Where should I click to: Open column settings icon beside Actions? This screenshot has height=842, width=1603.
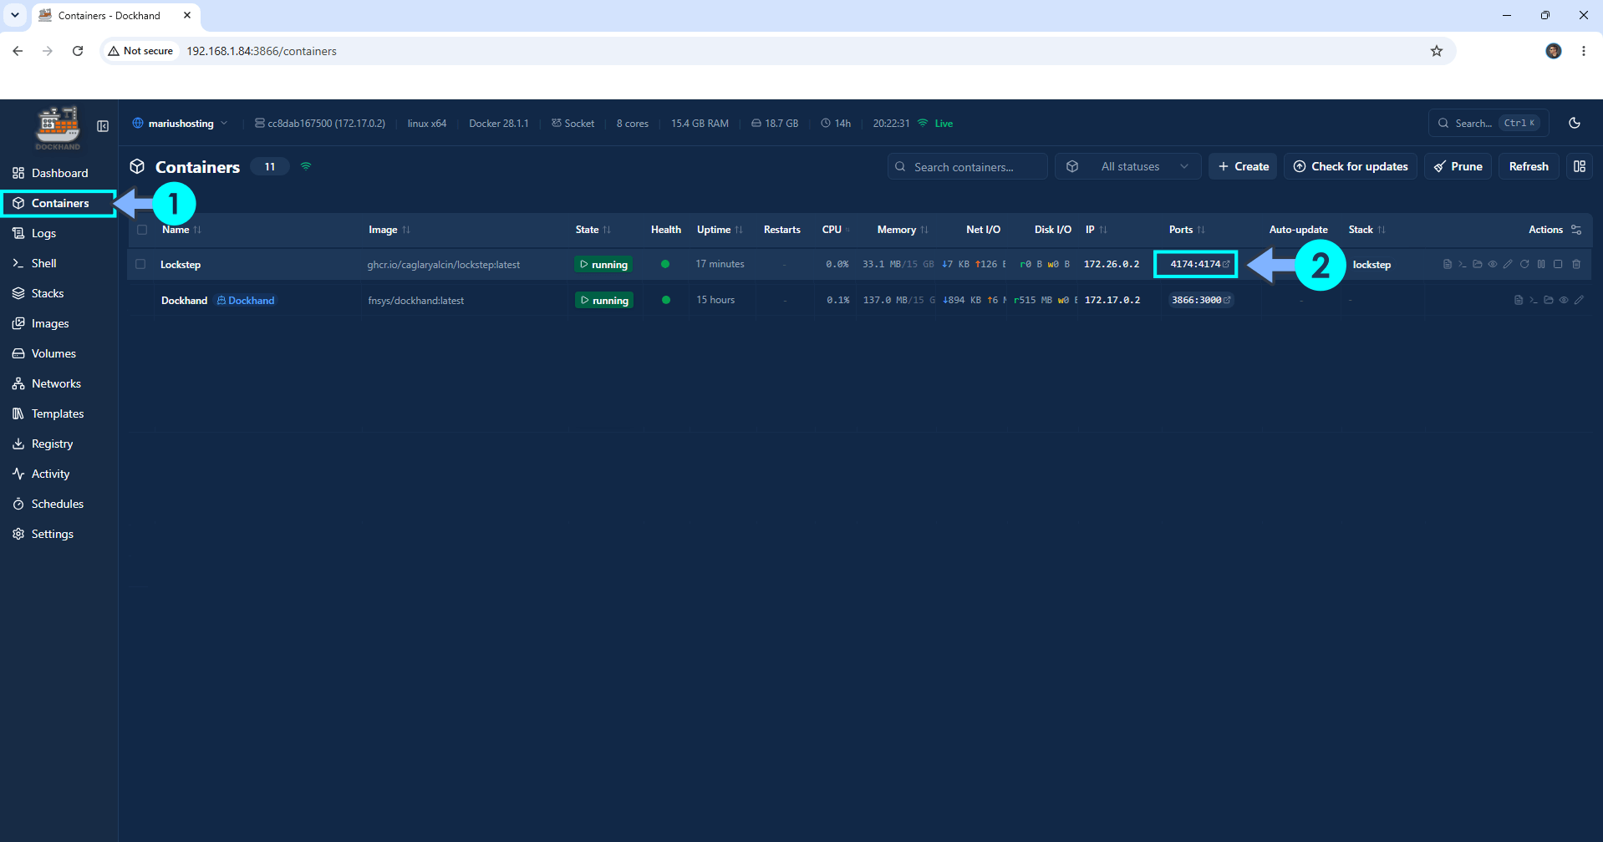(x=1576, y=230)
